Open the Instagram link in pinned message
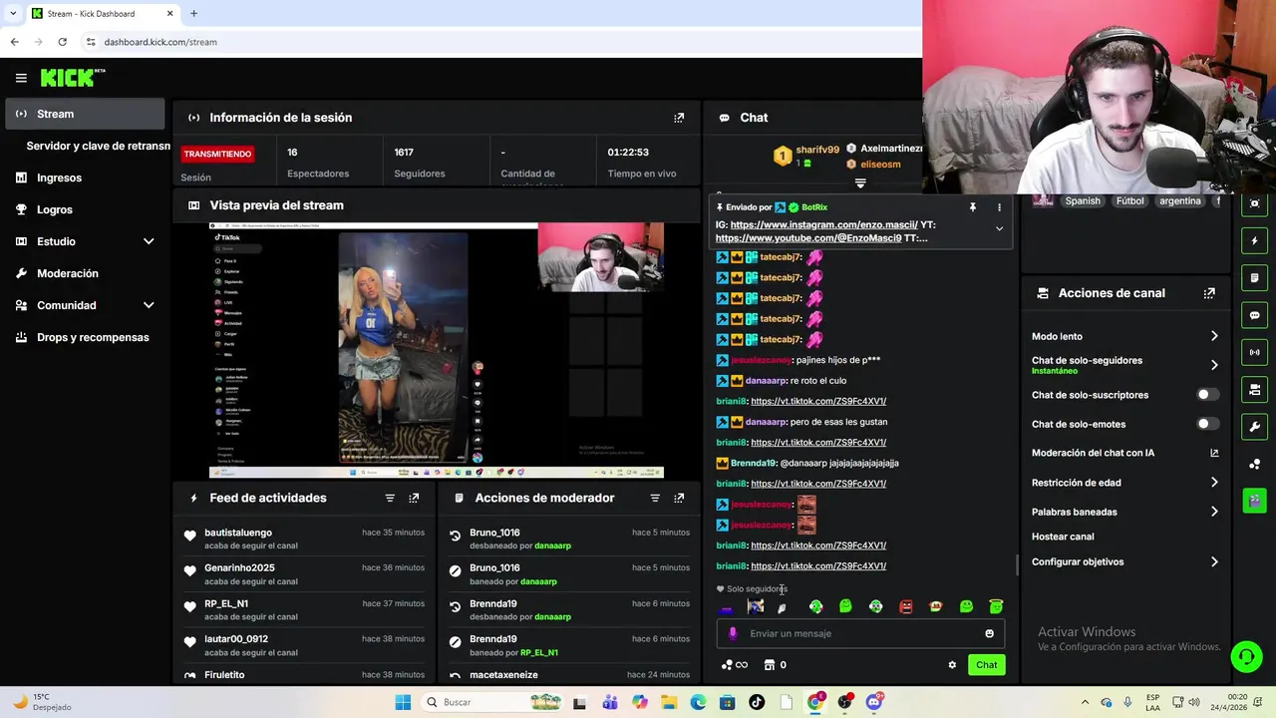This screenshot has width=1276, height=718. (823, 225)
